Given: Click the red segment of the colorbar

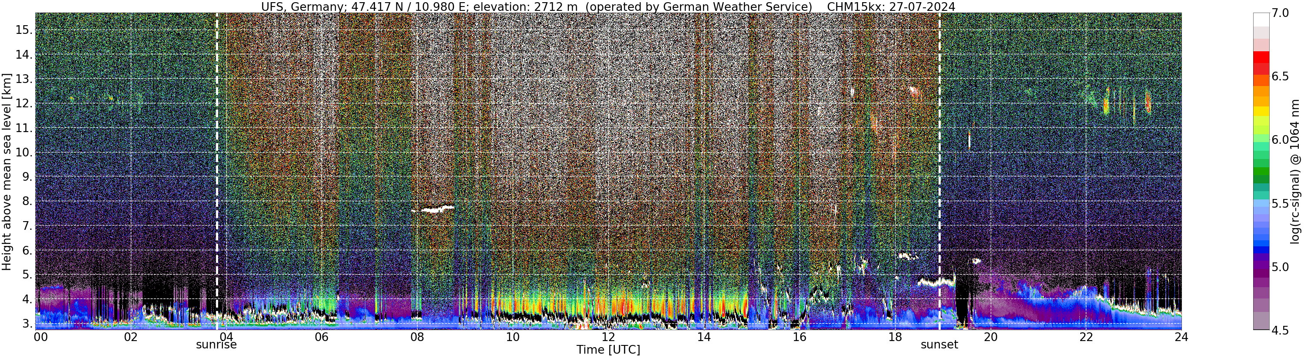Looking at the screenshot, I should click(1261, 57).
